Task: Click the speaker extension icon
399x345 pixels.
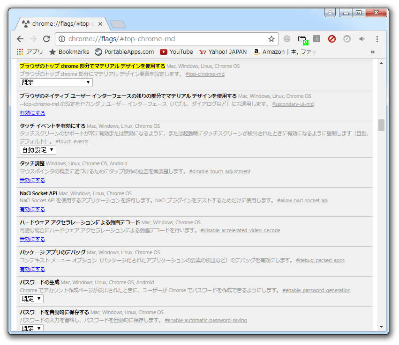Action: click(362, 39)
